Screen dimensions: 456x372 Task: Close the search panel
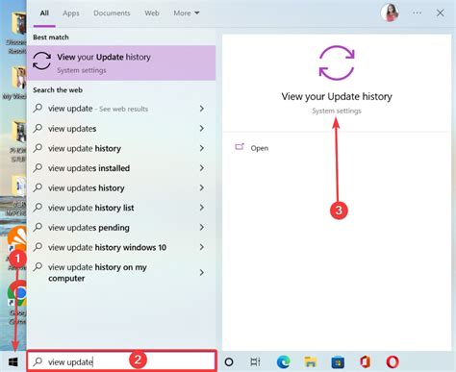click(441, 12)
